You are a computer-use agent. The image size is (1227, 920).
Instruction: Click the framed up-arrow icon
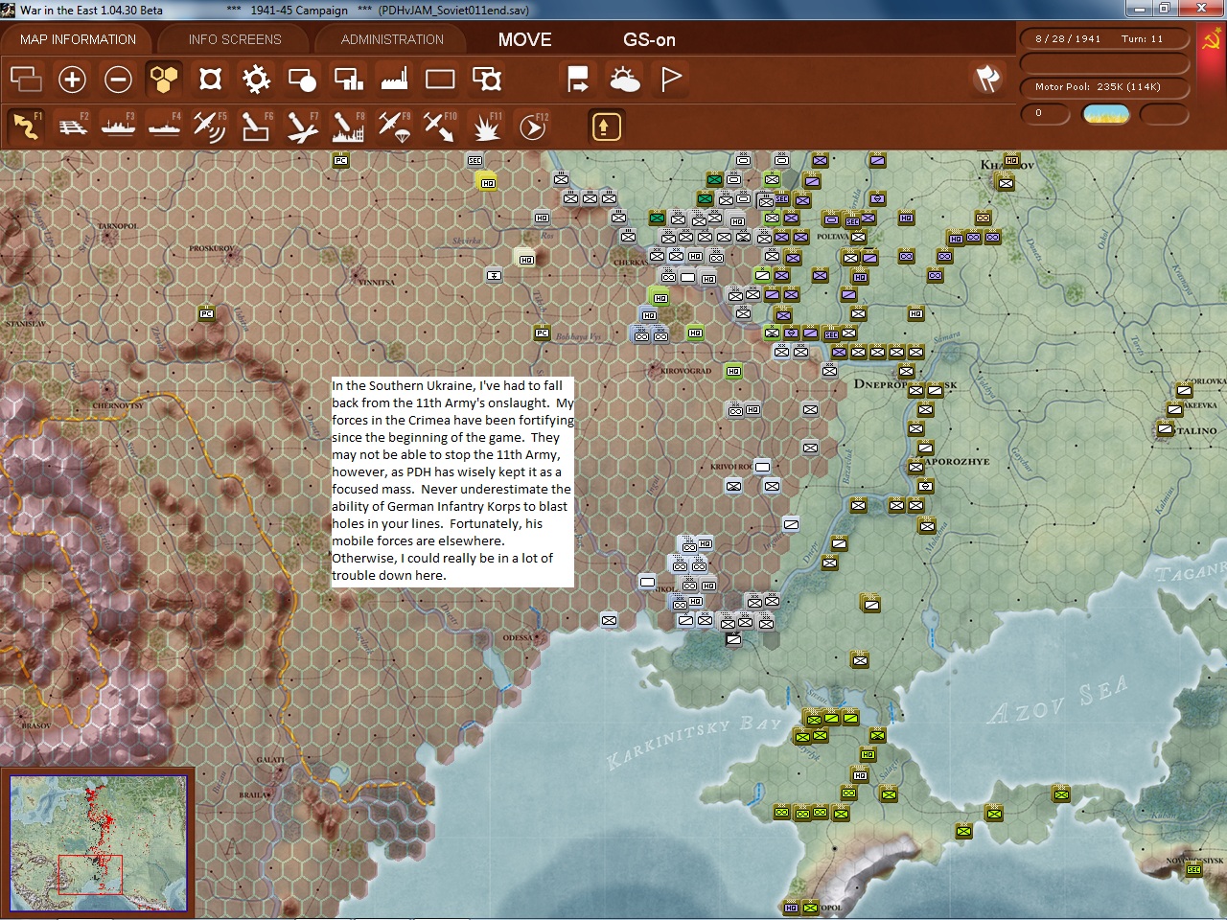(x=606, y=126)
